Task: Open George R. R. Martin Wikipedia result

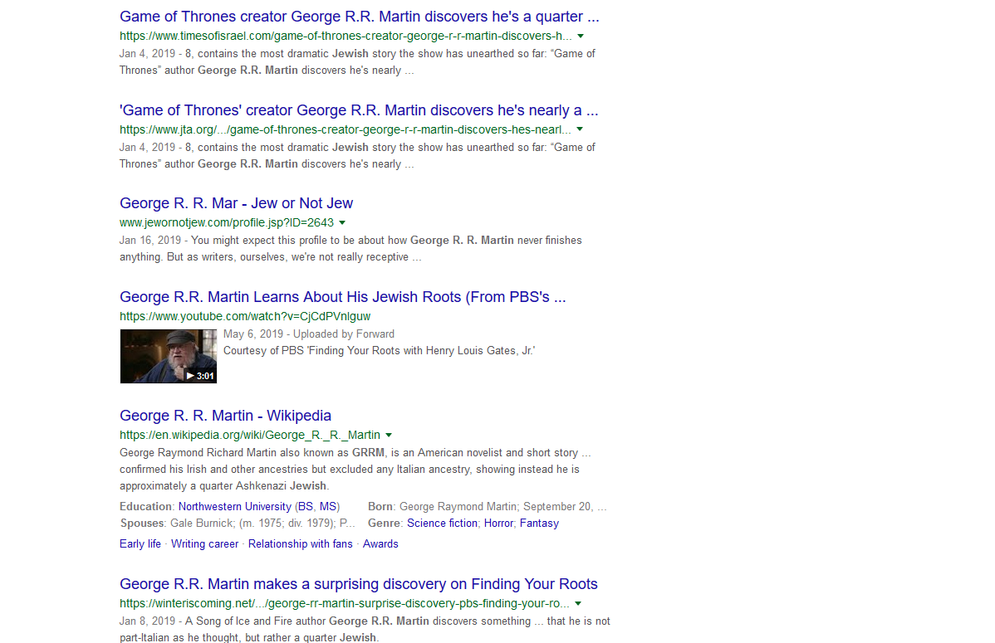Action: click(x=225, y=416)
